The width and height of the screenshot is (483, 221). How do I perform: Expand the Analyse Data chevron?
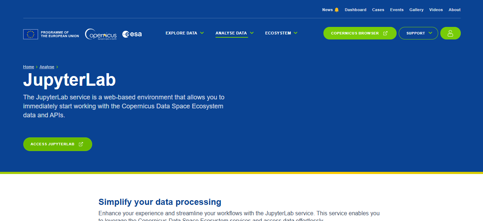click(252, 33)
